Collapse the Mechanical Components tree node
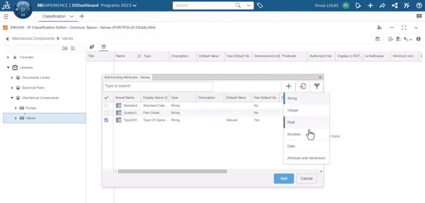The height and width of the screenshot is (203, 425). (12, 98)
